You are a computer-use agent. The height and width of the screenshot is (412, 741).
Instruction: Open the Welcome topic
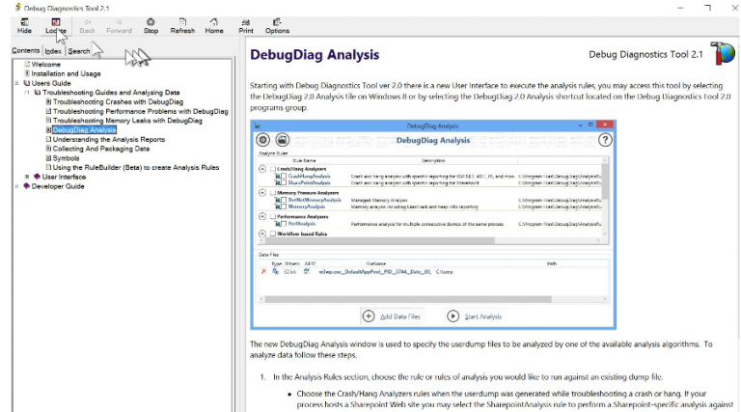click(45, 65)
